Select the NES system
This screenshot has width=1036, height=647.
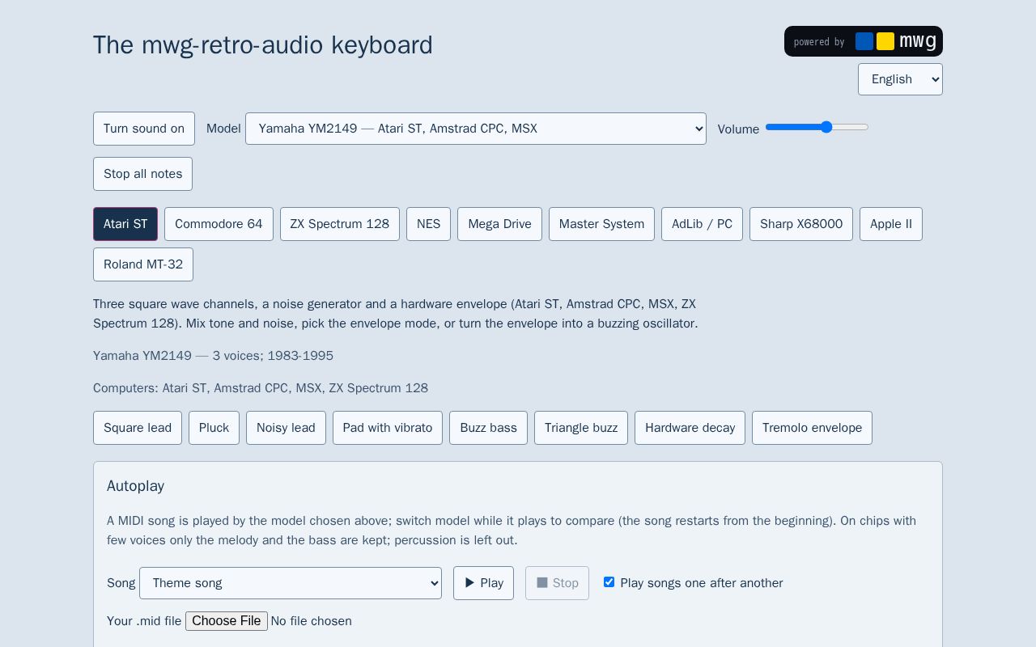click(x=428, y=224)
